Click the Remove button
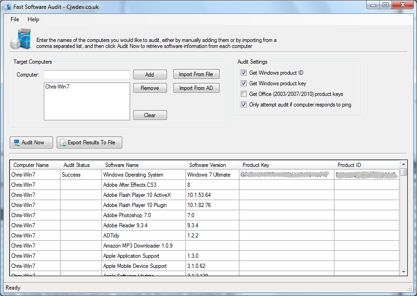 150,88
